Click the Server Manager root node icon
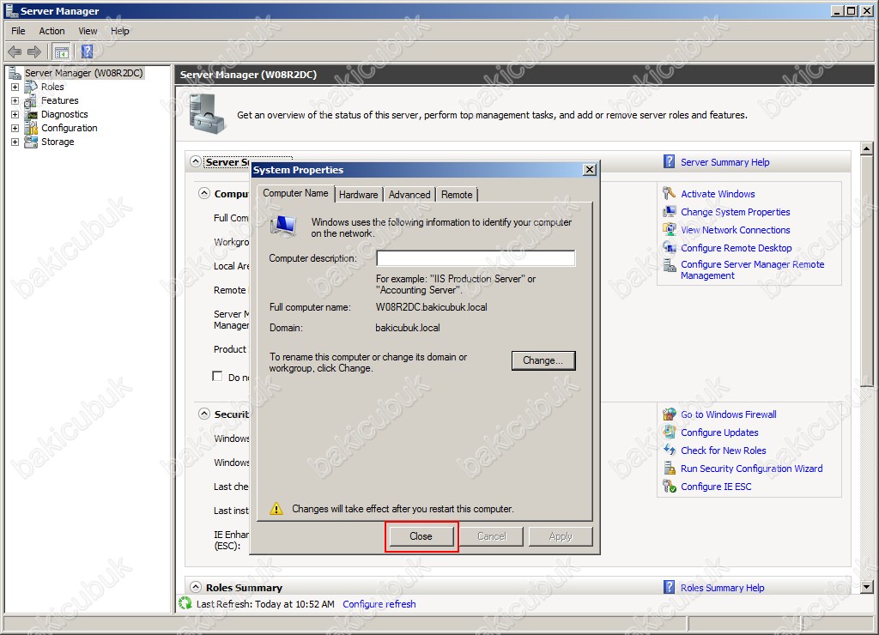 15,73
